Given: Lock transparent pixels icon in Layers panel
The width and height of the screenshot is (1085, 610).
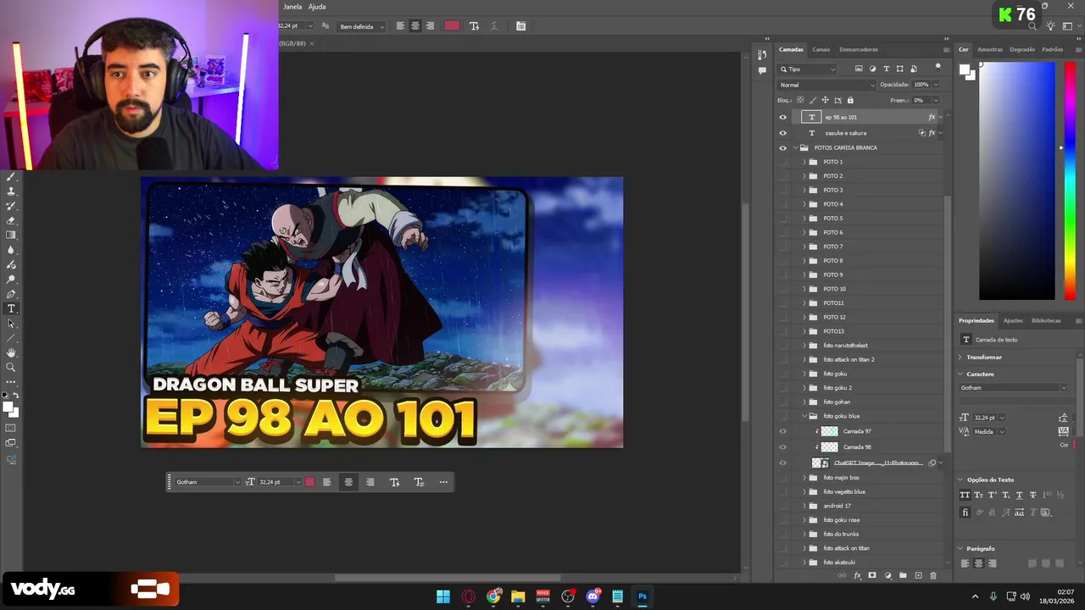Looking at the screenshot, I should (x=800, y=100).
